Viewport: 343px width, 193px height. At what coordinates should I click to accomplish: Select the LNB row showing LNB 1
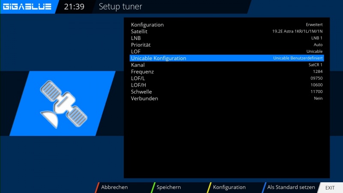click(x=226, y=38)
